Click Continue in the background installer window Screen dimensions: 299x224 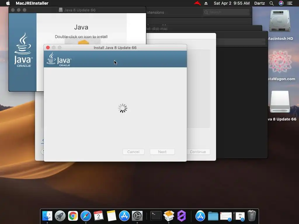point(198,152)
